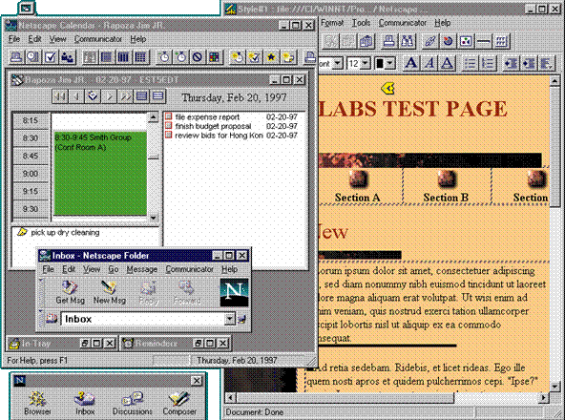Open Format menu in Composer window
The height and width of the screenshot is (420, 565).
pos(332,23)
